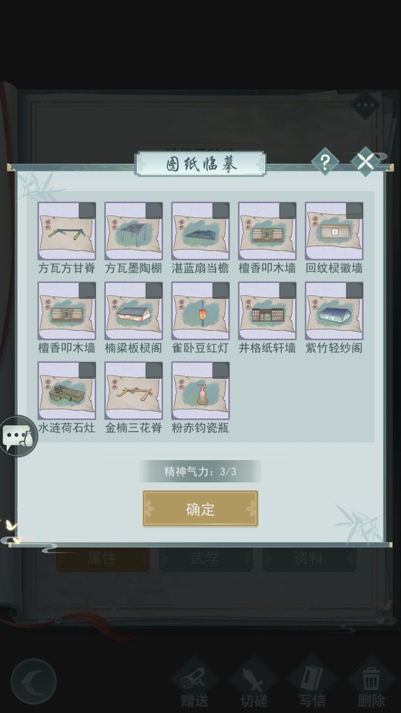
Task: Tick the checkbox on 方瓦墨陶棚
Action: coord(154,211)
